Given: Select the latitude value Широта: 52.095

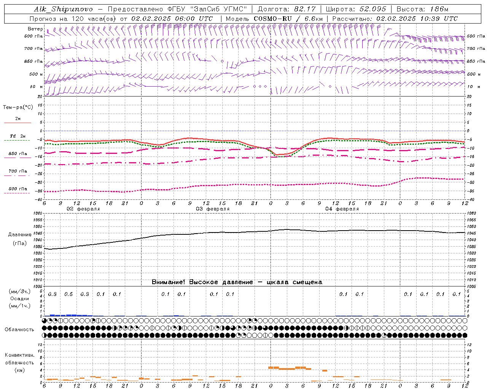Looking at the screenshot, I should (x=356, y=9).
